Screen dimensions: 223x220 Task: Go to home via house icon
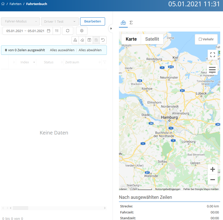[3, 4]
